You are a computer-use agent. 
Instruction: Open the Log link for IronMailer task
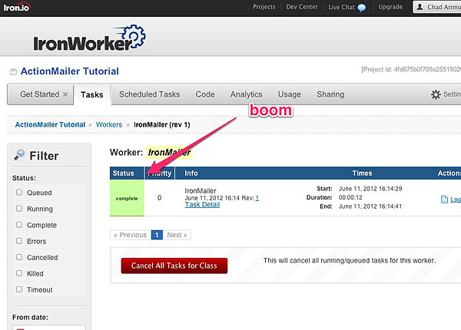coord(456,200)
